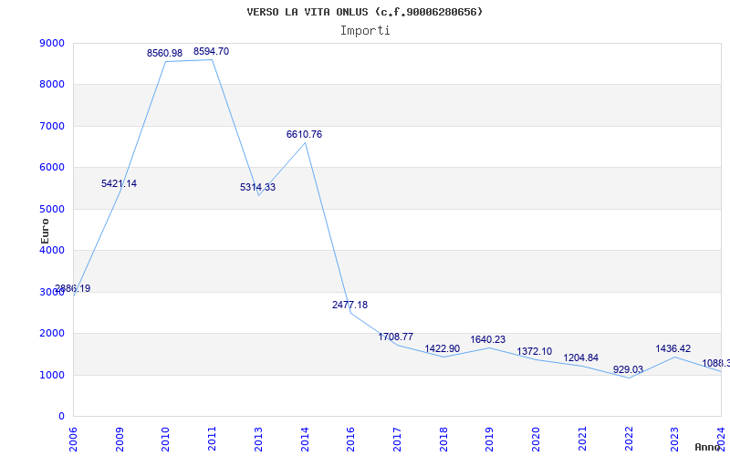Select data label 929.03
The height and width of the screenshot is (456, 730).
point(628,370)
